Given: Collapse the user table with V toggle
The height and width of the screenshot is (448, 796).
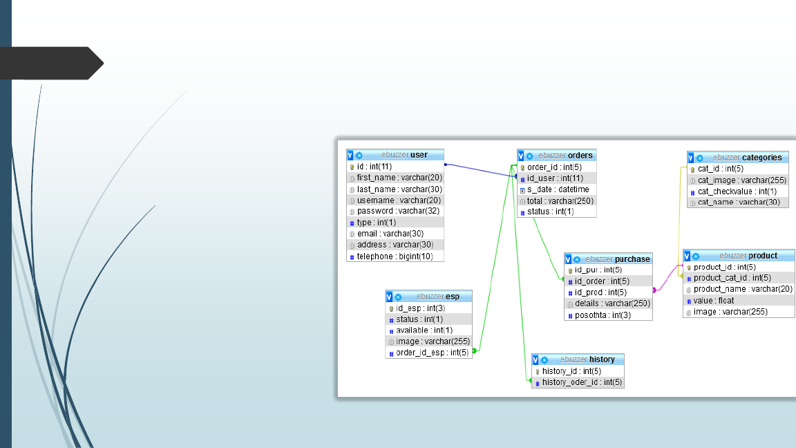Looking at the screenshot, I should (350, 156).
